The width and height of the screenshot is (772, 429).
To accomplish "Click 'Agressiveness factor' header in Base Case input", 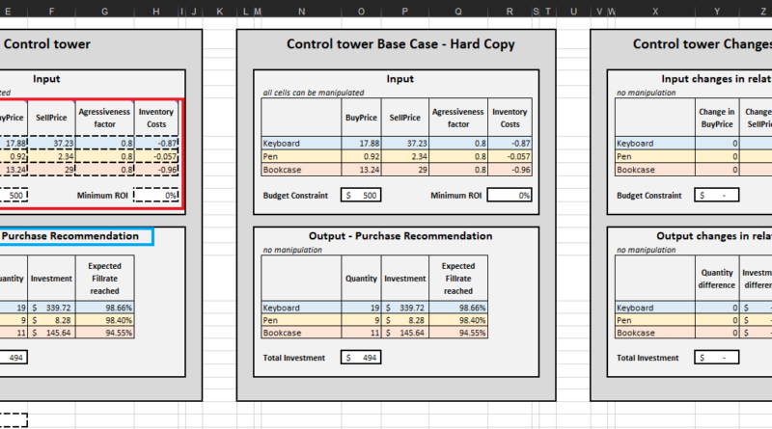I will [x=458, y=118].
